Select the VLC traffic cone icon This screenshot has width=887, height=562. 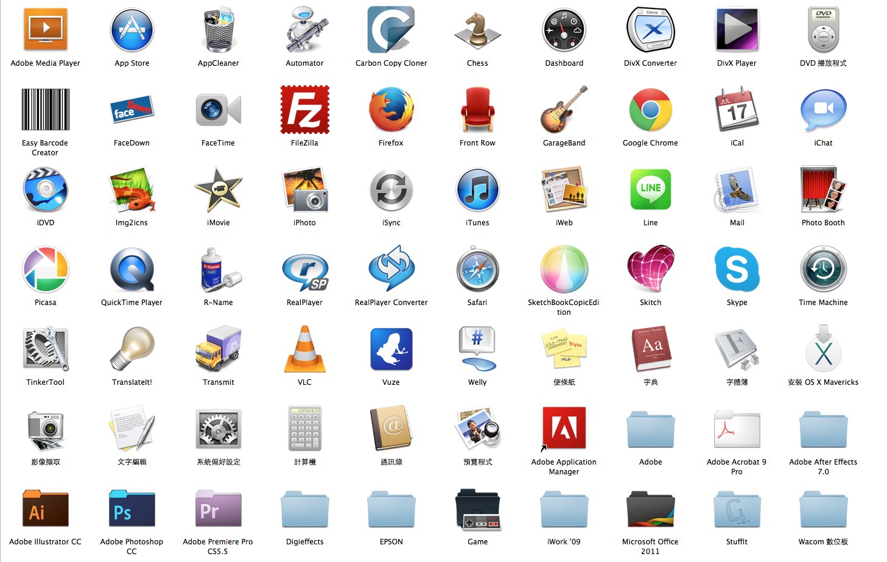pos(305,349)
